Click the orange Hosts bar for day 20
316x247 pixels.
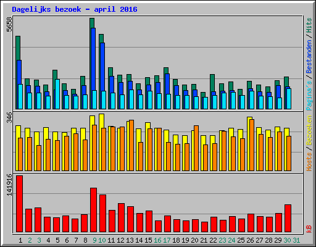click(196, 148)
